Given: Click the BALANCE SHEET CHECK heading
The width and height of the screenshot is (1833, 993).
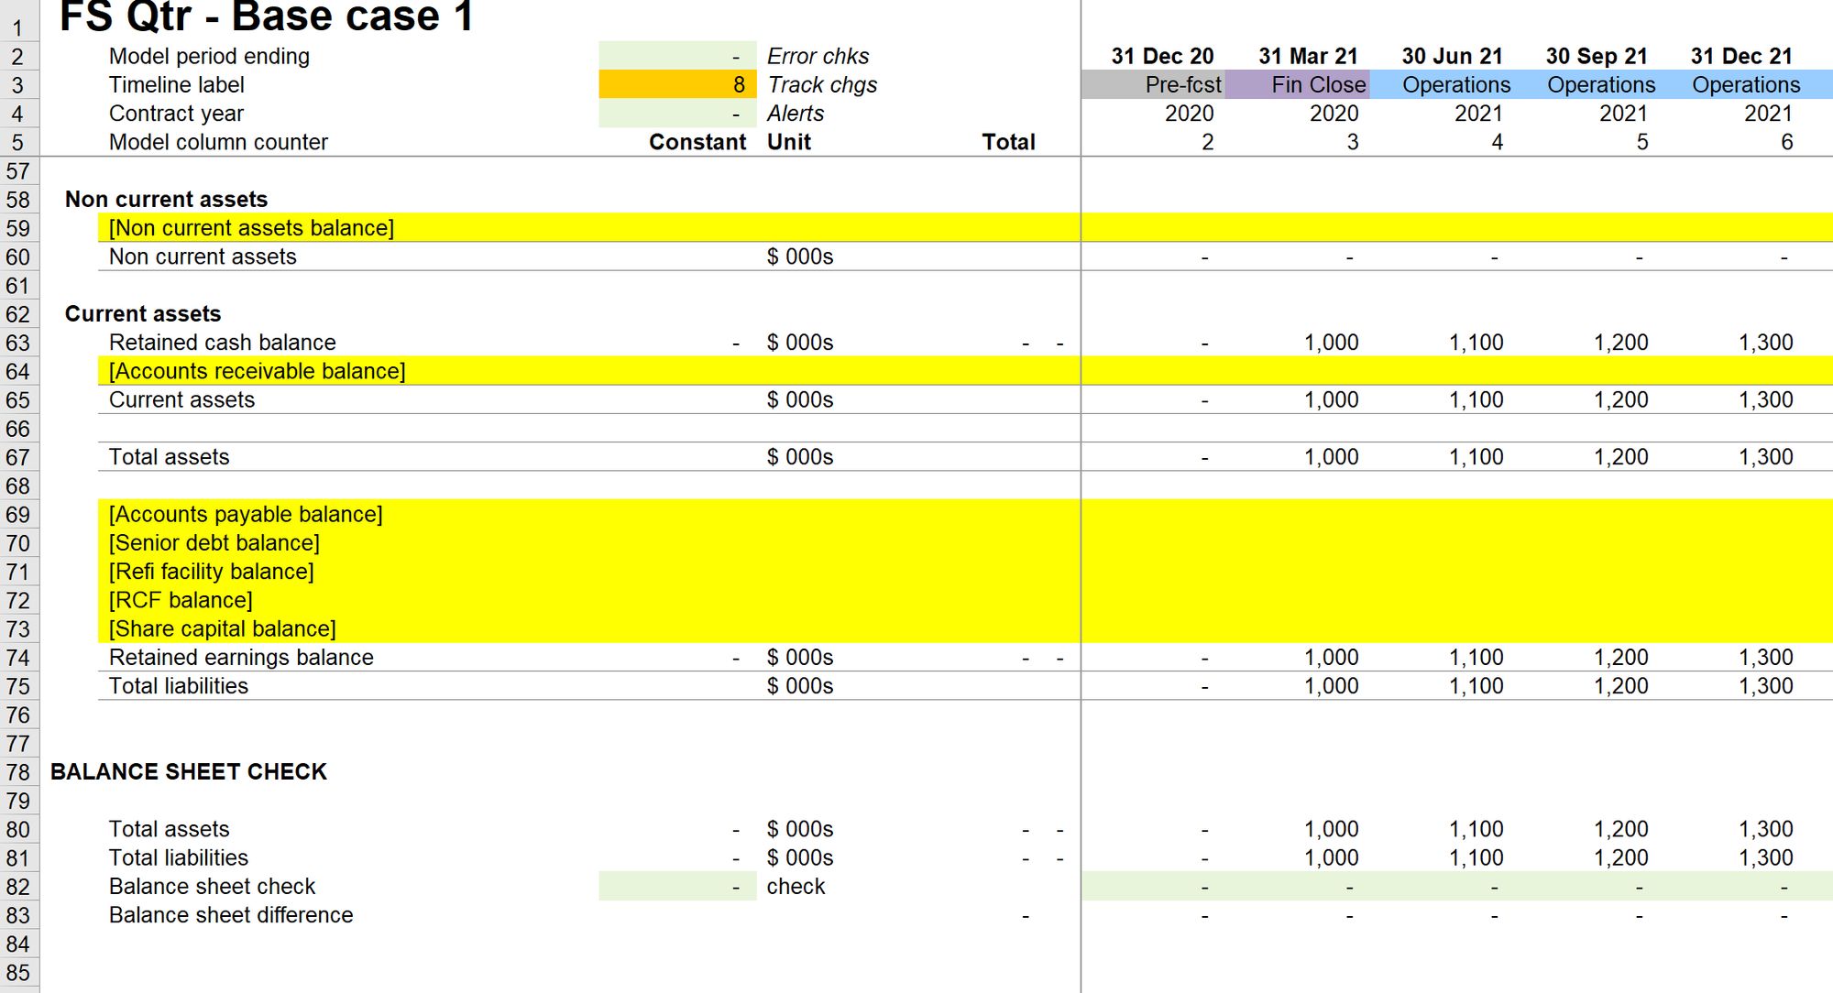Looking at the screenshot, I should click(188, 772).
